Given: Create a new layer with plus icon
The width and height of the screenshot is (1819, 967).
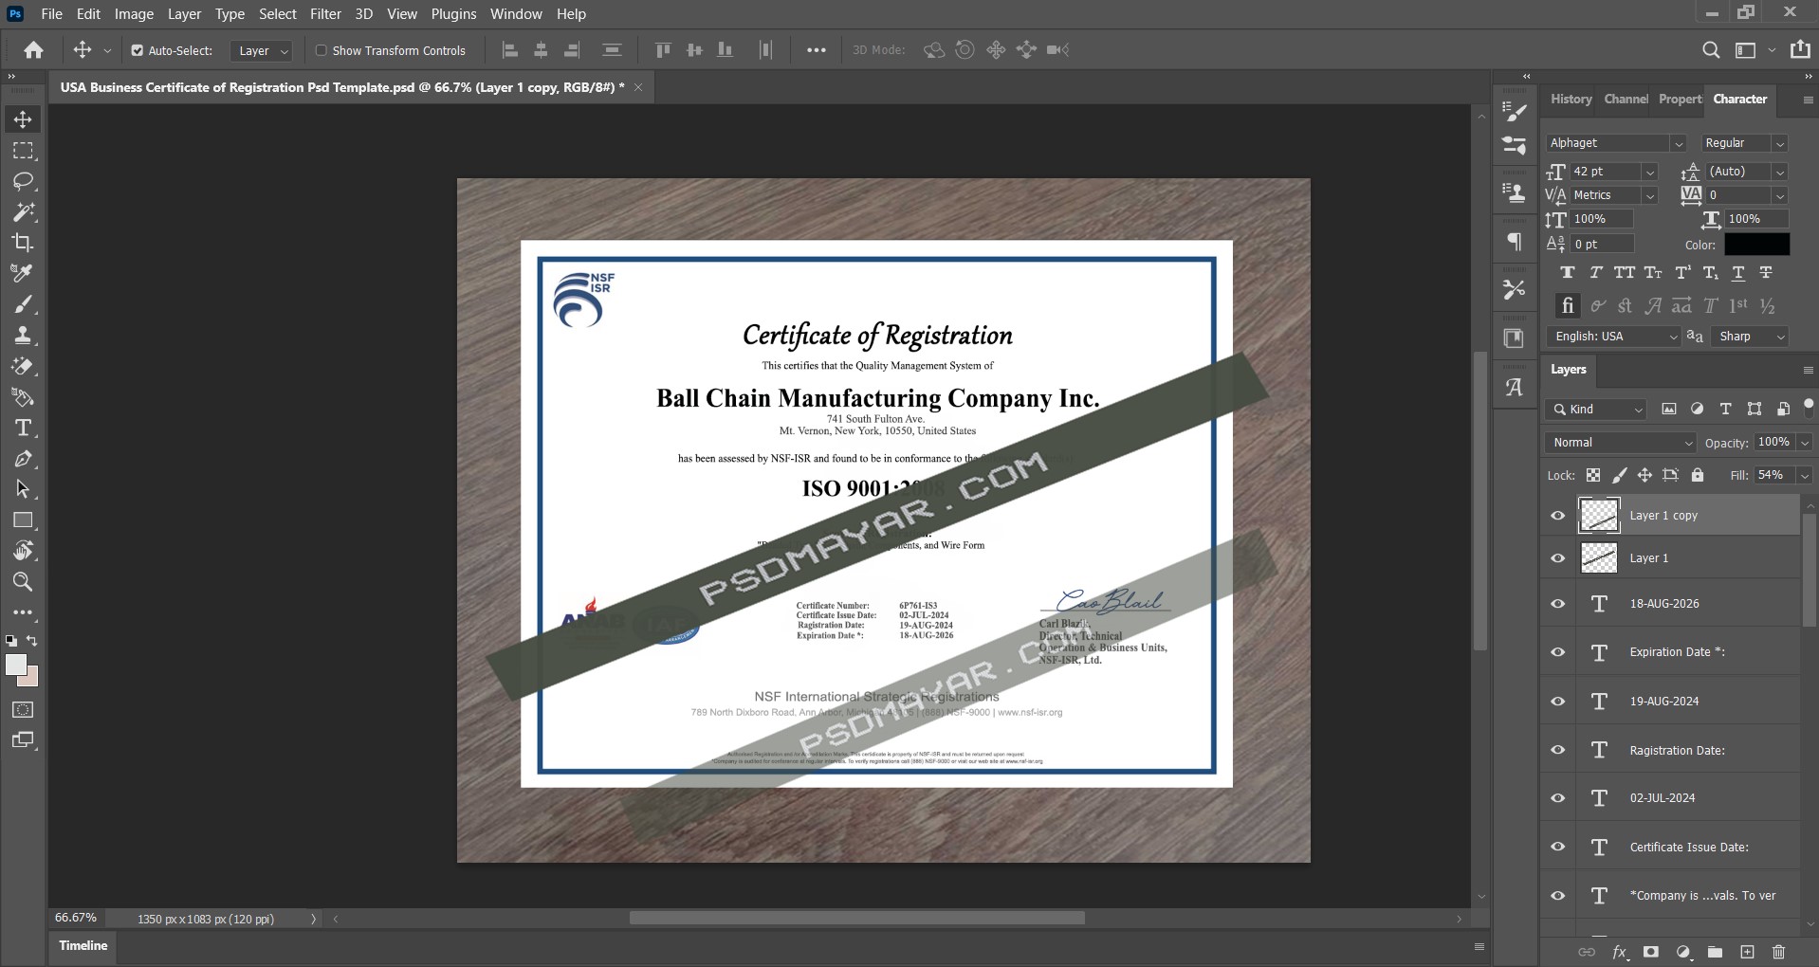Looking at the screenshot, I should pyautogui.click(x=1747, y=952).
